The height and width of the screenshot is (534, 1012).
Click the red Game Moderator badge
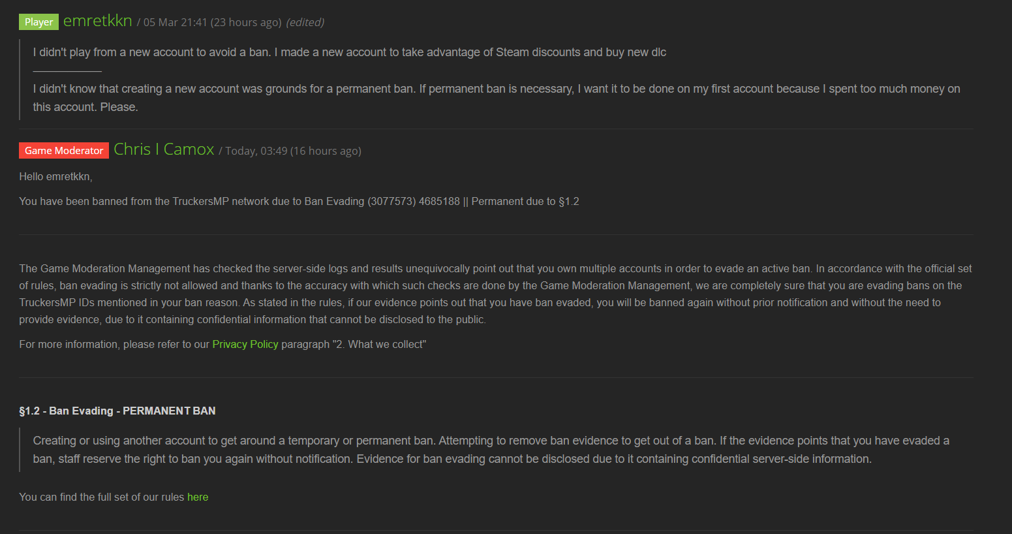coord(64,150)
